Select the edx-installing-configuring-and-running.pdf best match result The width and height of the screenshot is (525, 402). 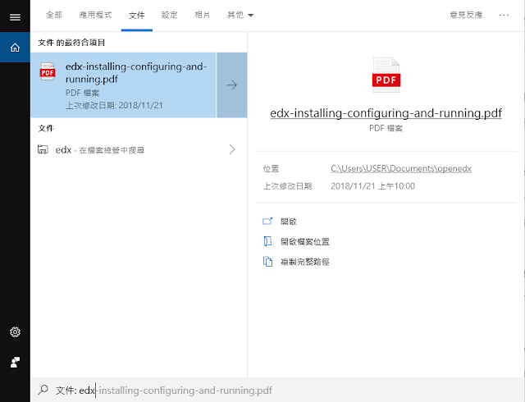pos(123,85)
